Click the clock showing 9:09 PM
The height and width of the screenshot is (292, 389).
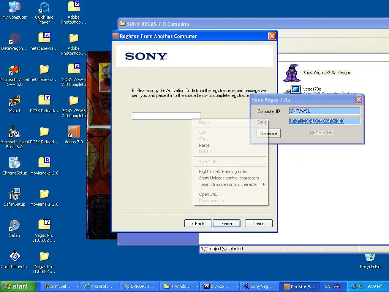pos(375,286)
